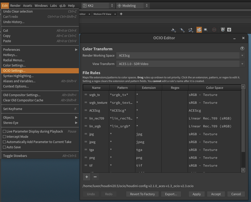Click the Modeling radial menu icon
This screenshot has width=251, height=202.
tap(119, 6)
